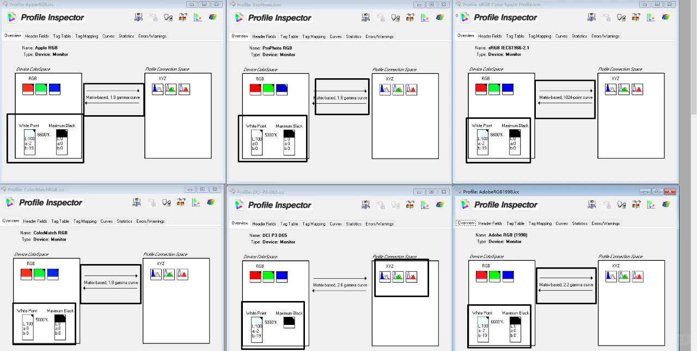Select the Overview tab in DCI-P3-D65 window
The height and width of the screenshot is (351, 697).
pos(240,223)
